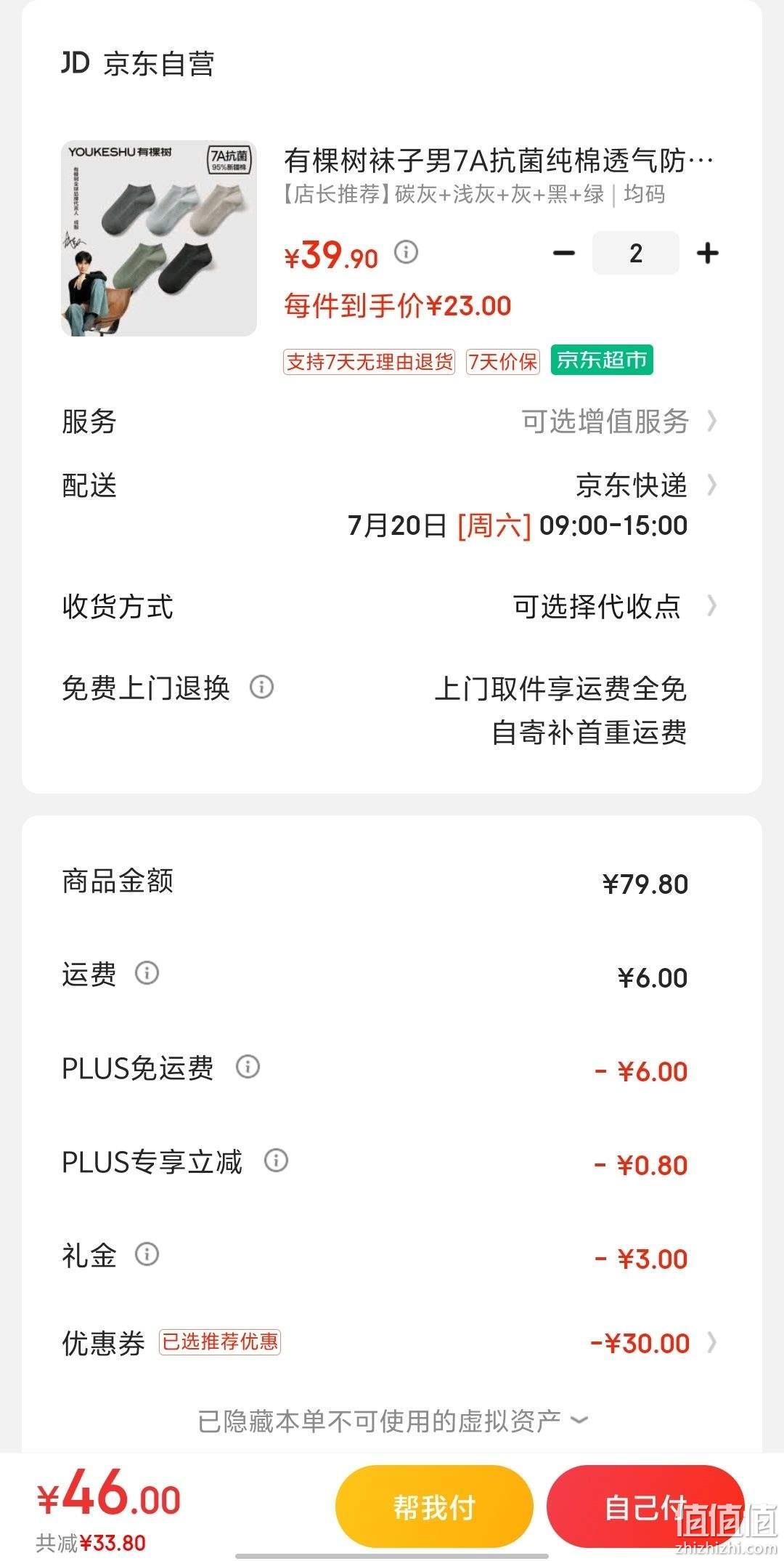Decrease quantity with the minus icon
This screenshot has height=1561, width=784.
tap(564, 253)
